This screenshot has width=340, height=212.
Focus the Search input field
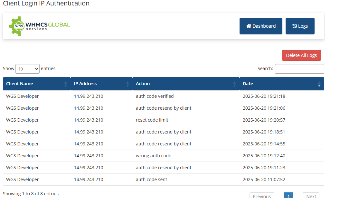pos(299,69)
